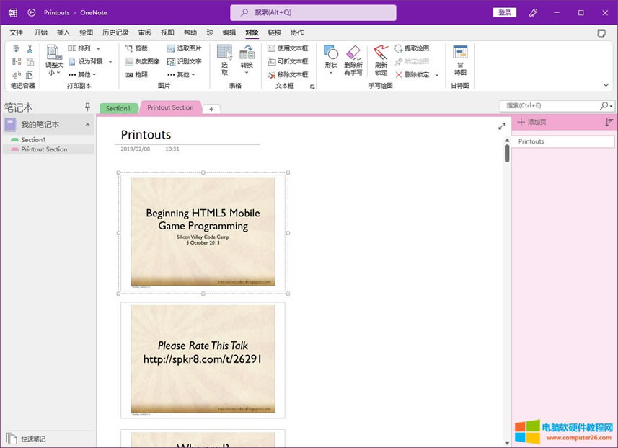
Task: Switch to the Section1 tab
Action: click(x=118, y=108)
